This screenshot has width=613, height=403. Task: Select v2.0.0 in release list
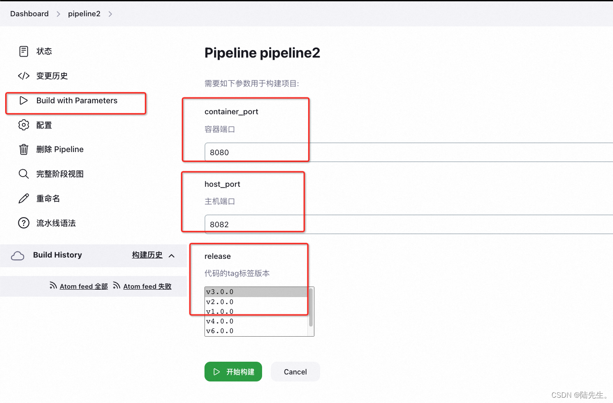tap(257, 302)
